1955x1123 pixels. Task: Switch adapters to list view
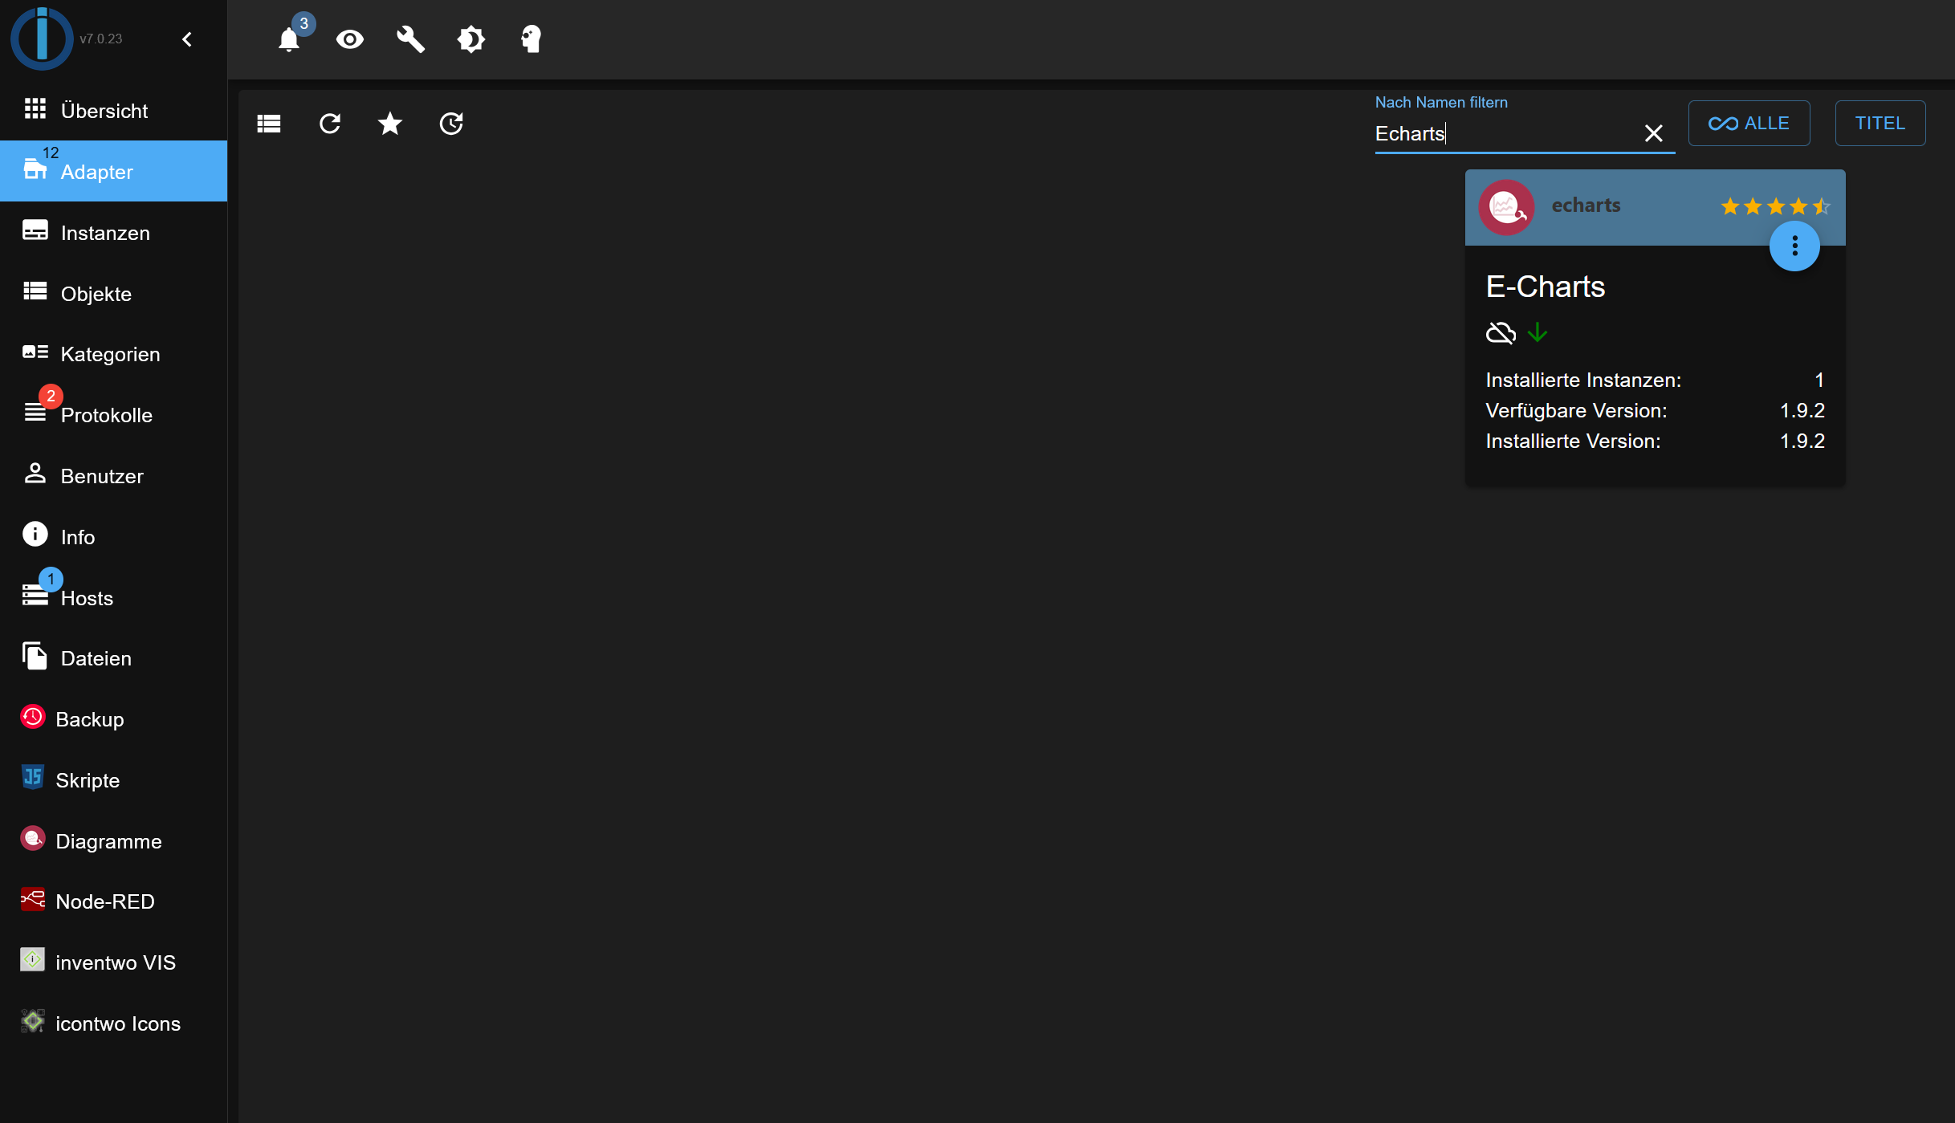pyautogui.click(x=269, y=124)
